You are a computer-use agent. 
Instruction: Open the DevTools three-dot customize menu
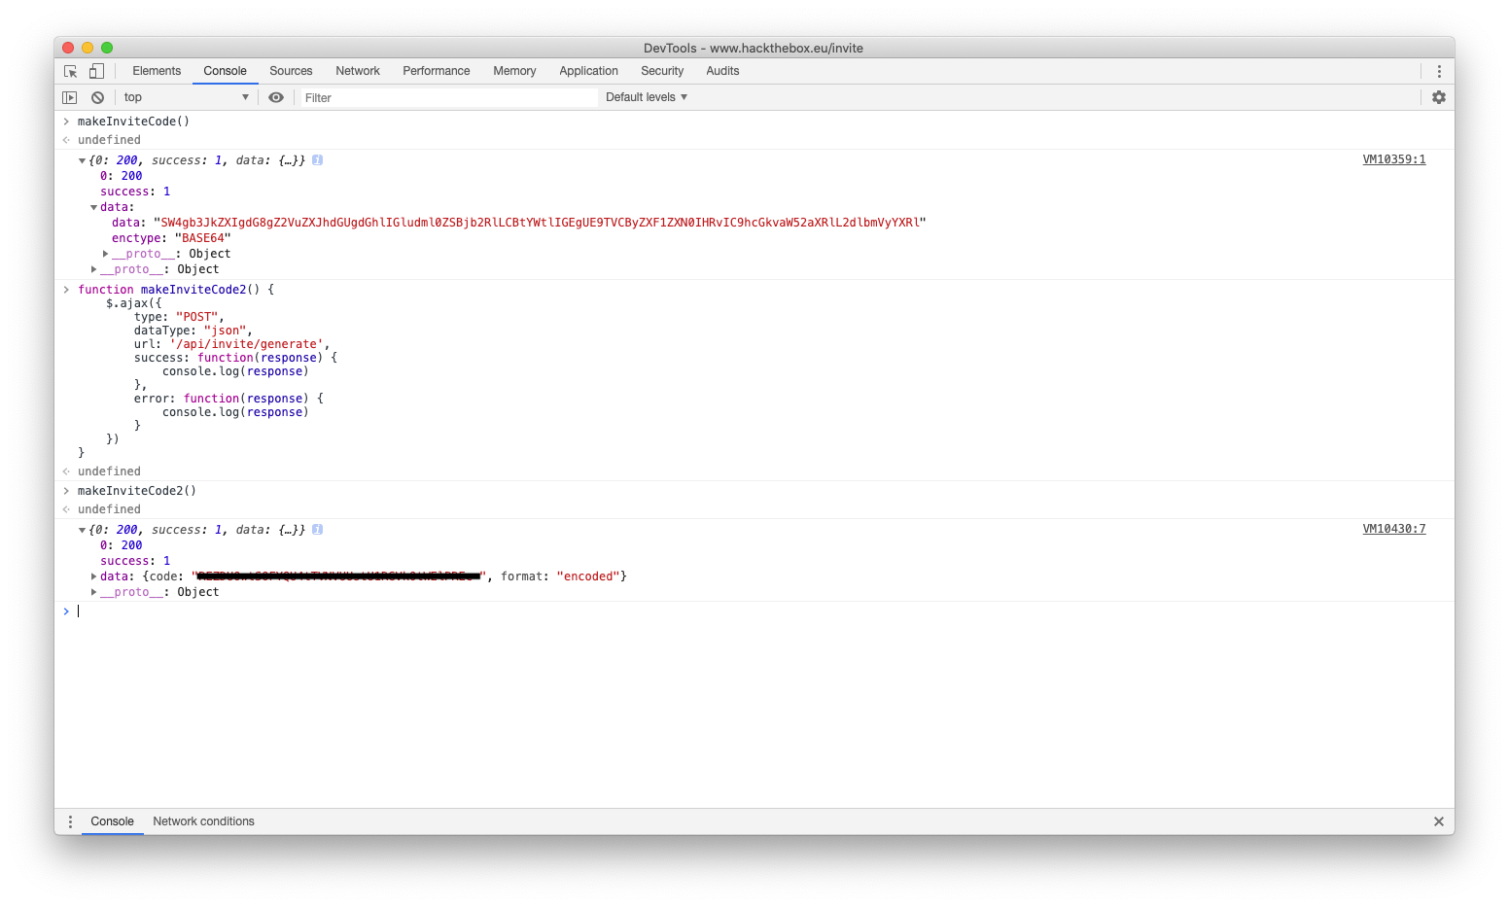click(1439, 71)
